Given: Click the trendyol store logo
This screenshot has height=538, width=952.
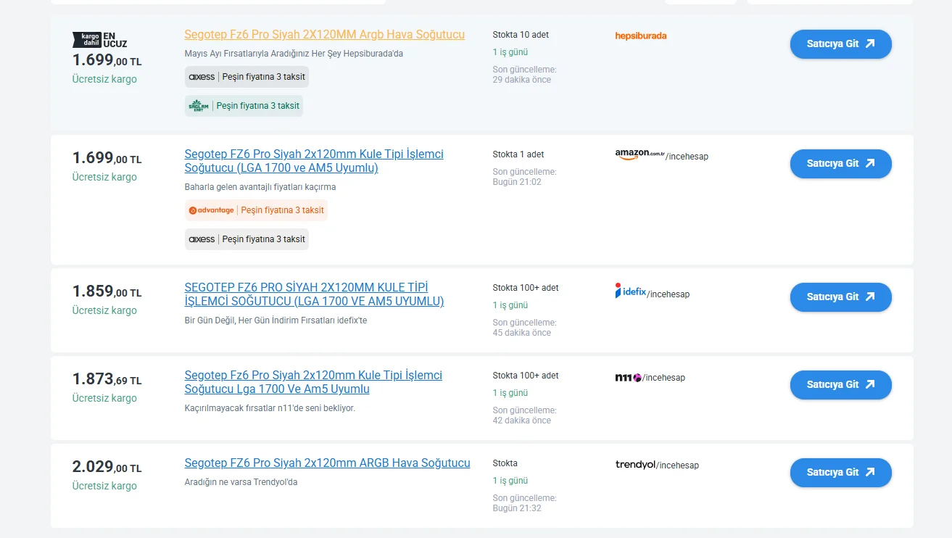Looking at the screenshot, I should [x=635, y=465].
